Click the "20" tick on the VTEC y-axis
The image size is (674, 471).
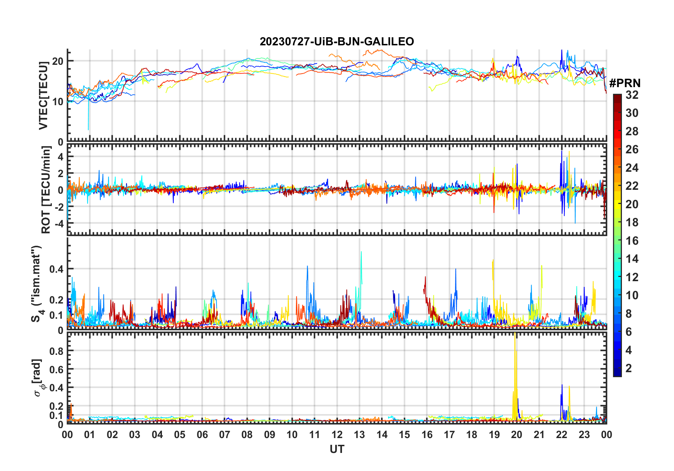click(x=58, y=61)
